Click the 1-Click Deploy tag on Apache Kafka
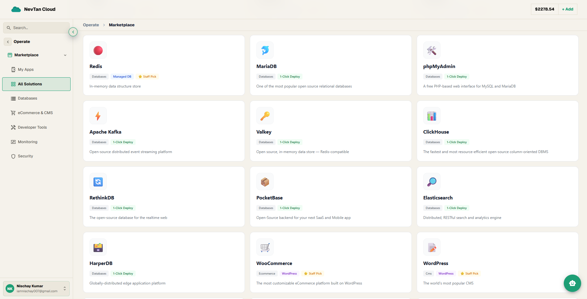 click(123, 142)
